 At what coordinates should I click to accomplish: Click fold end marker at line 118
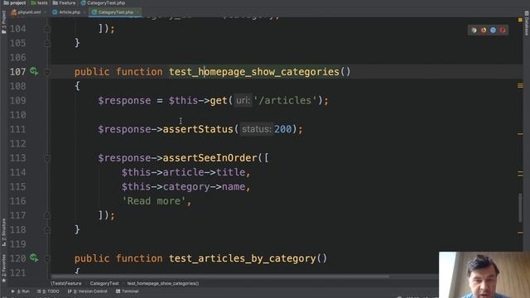47,230
